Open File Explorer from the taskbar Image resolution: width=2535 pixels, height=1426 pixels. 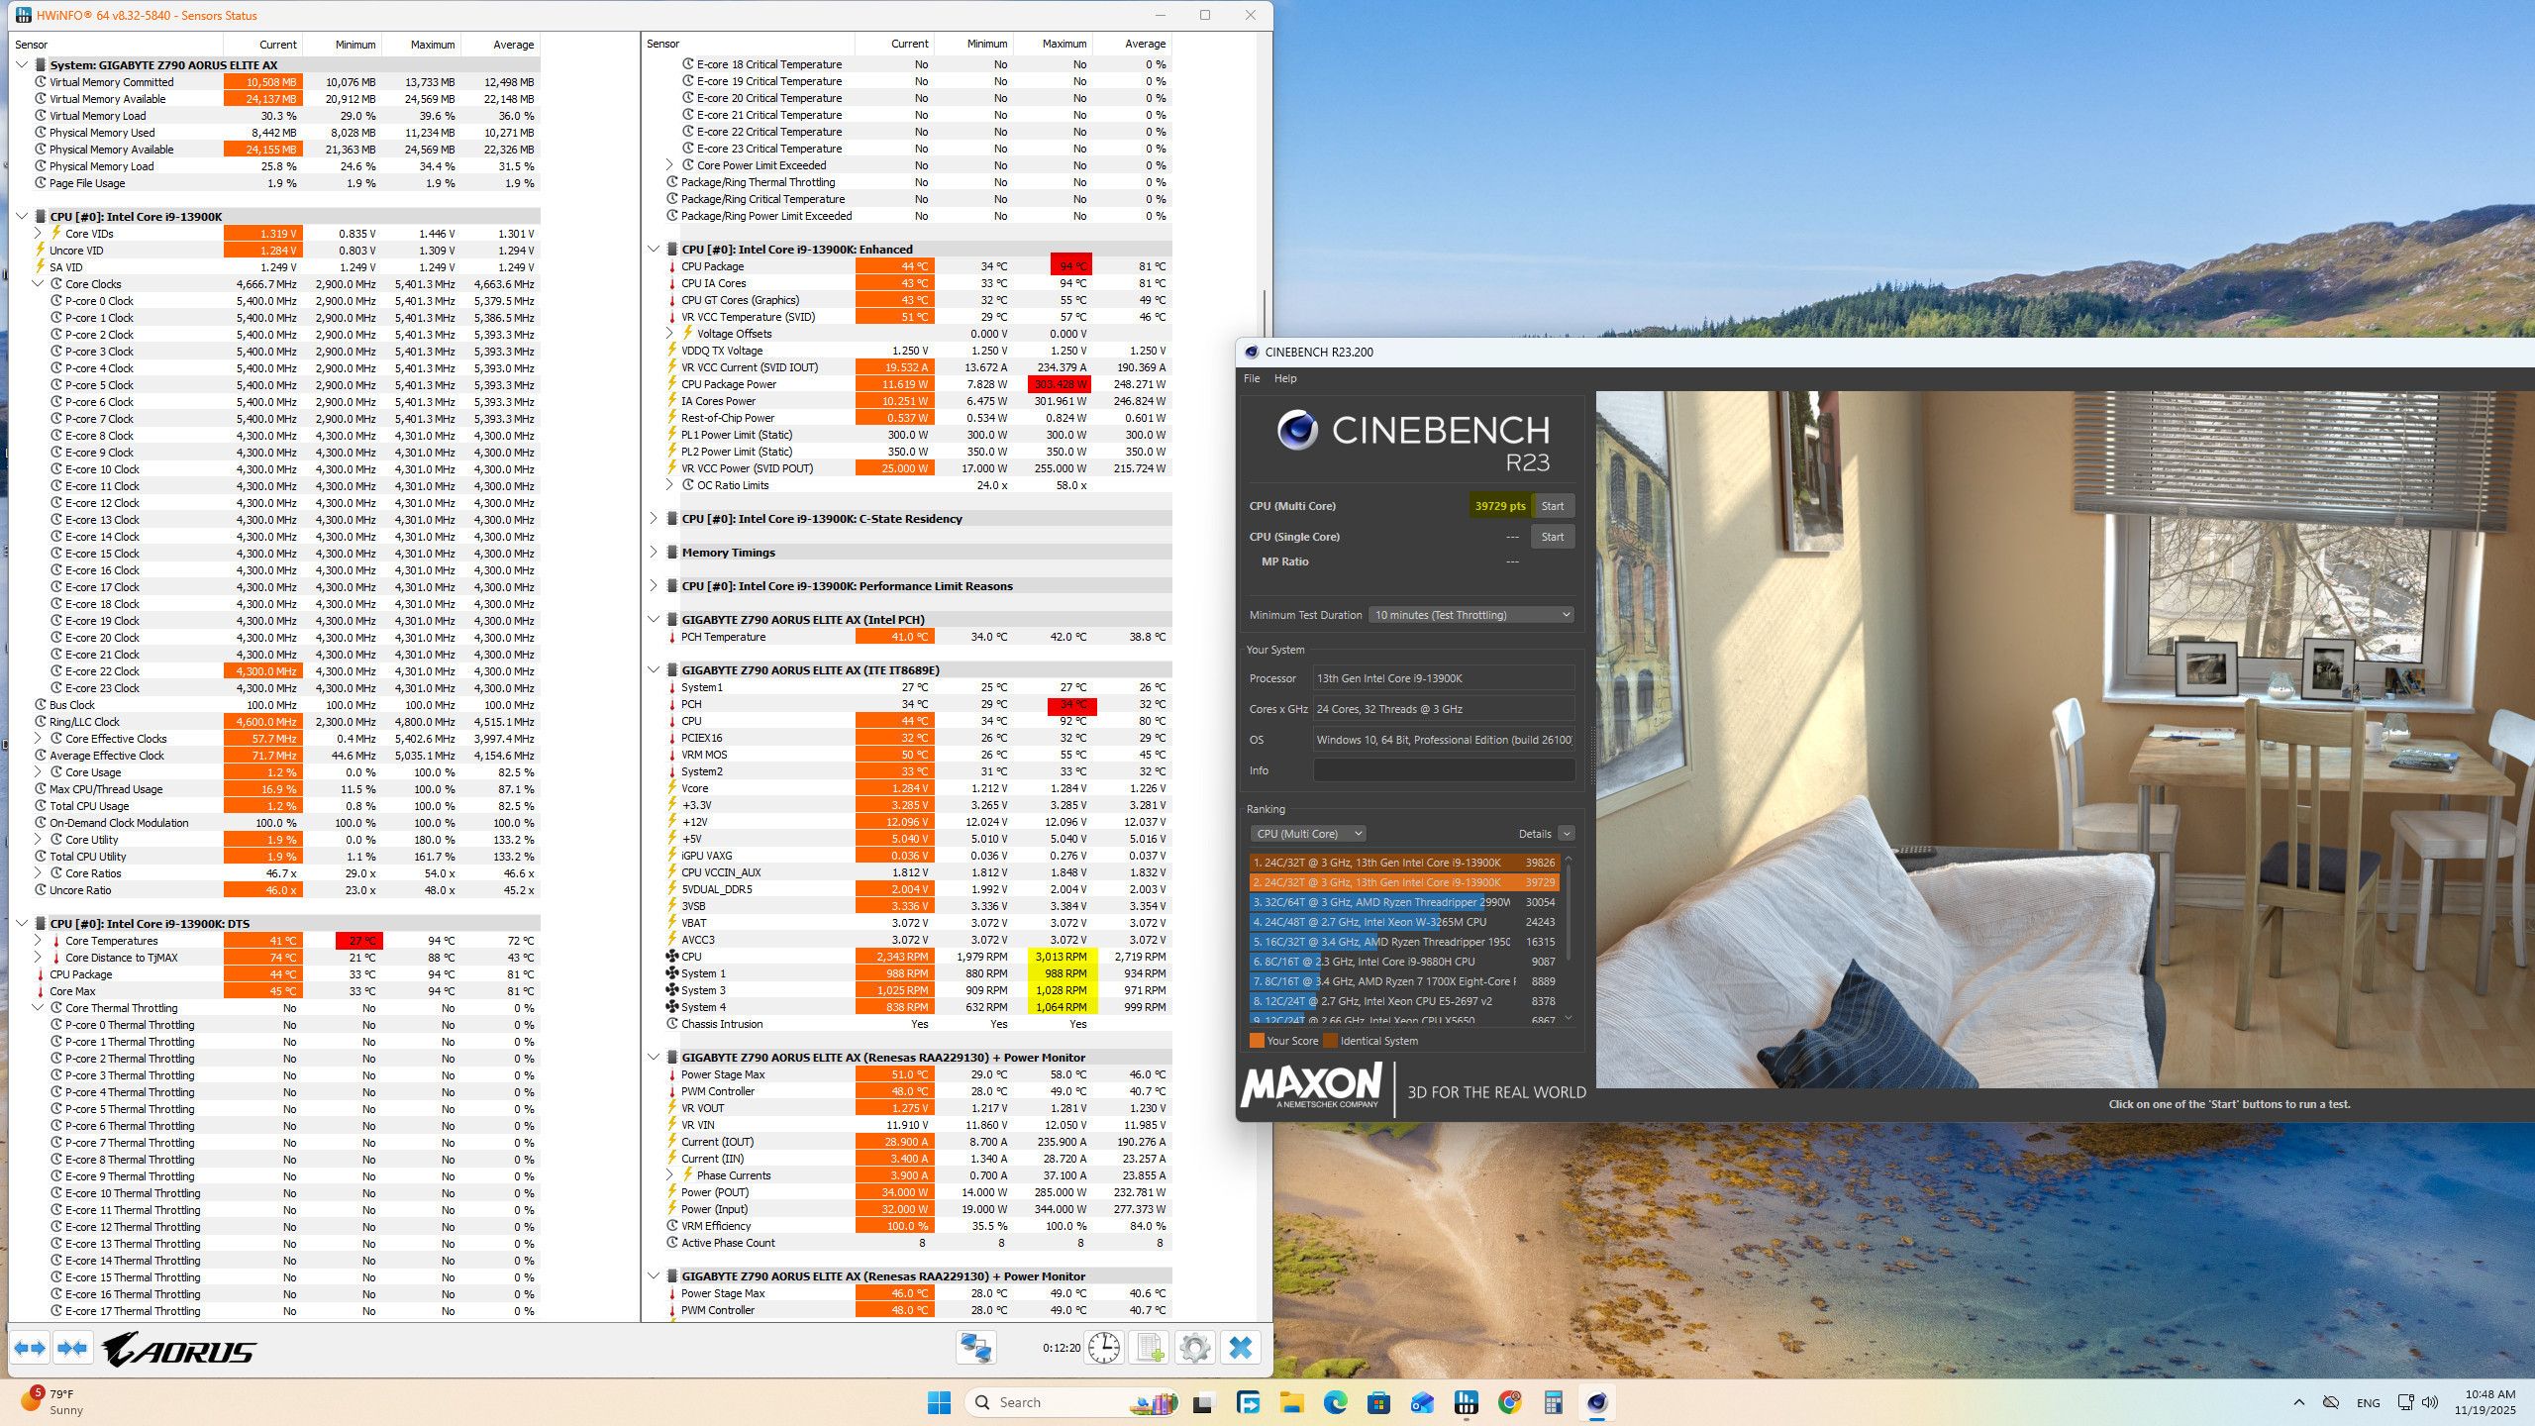1291,1402
